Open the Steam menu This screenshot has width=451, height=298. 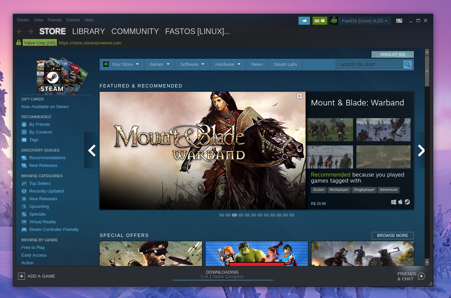(23, 20)
